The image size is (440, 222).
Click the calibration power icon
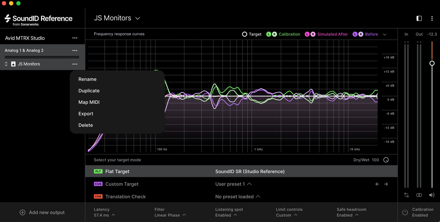point(405,212)
